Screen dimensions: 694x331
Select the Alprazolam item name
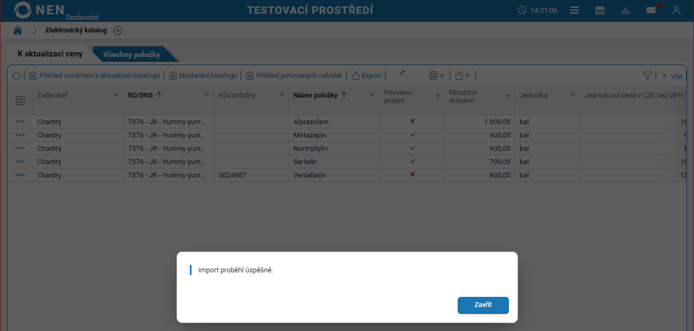pos(311,122)
